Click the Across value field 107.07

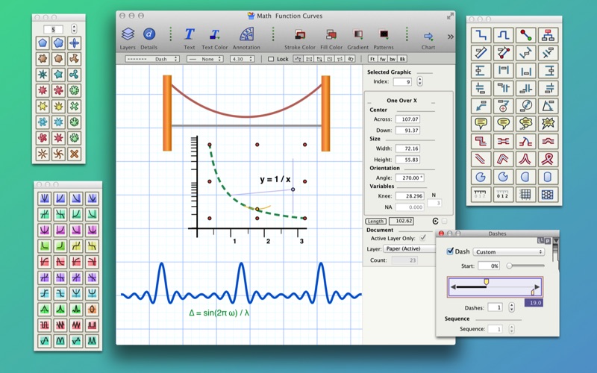click(407, 119)
